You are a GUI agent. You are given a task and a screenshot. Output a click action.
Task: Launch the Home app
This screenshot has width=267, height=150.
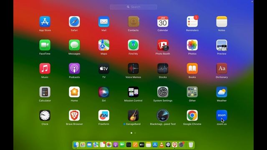(74, 92)
